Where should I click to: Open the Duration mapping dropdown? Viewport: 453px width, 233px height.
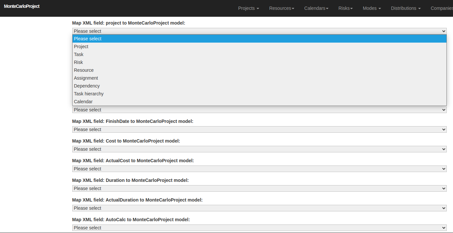click(x=259, y=188)
